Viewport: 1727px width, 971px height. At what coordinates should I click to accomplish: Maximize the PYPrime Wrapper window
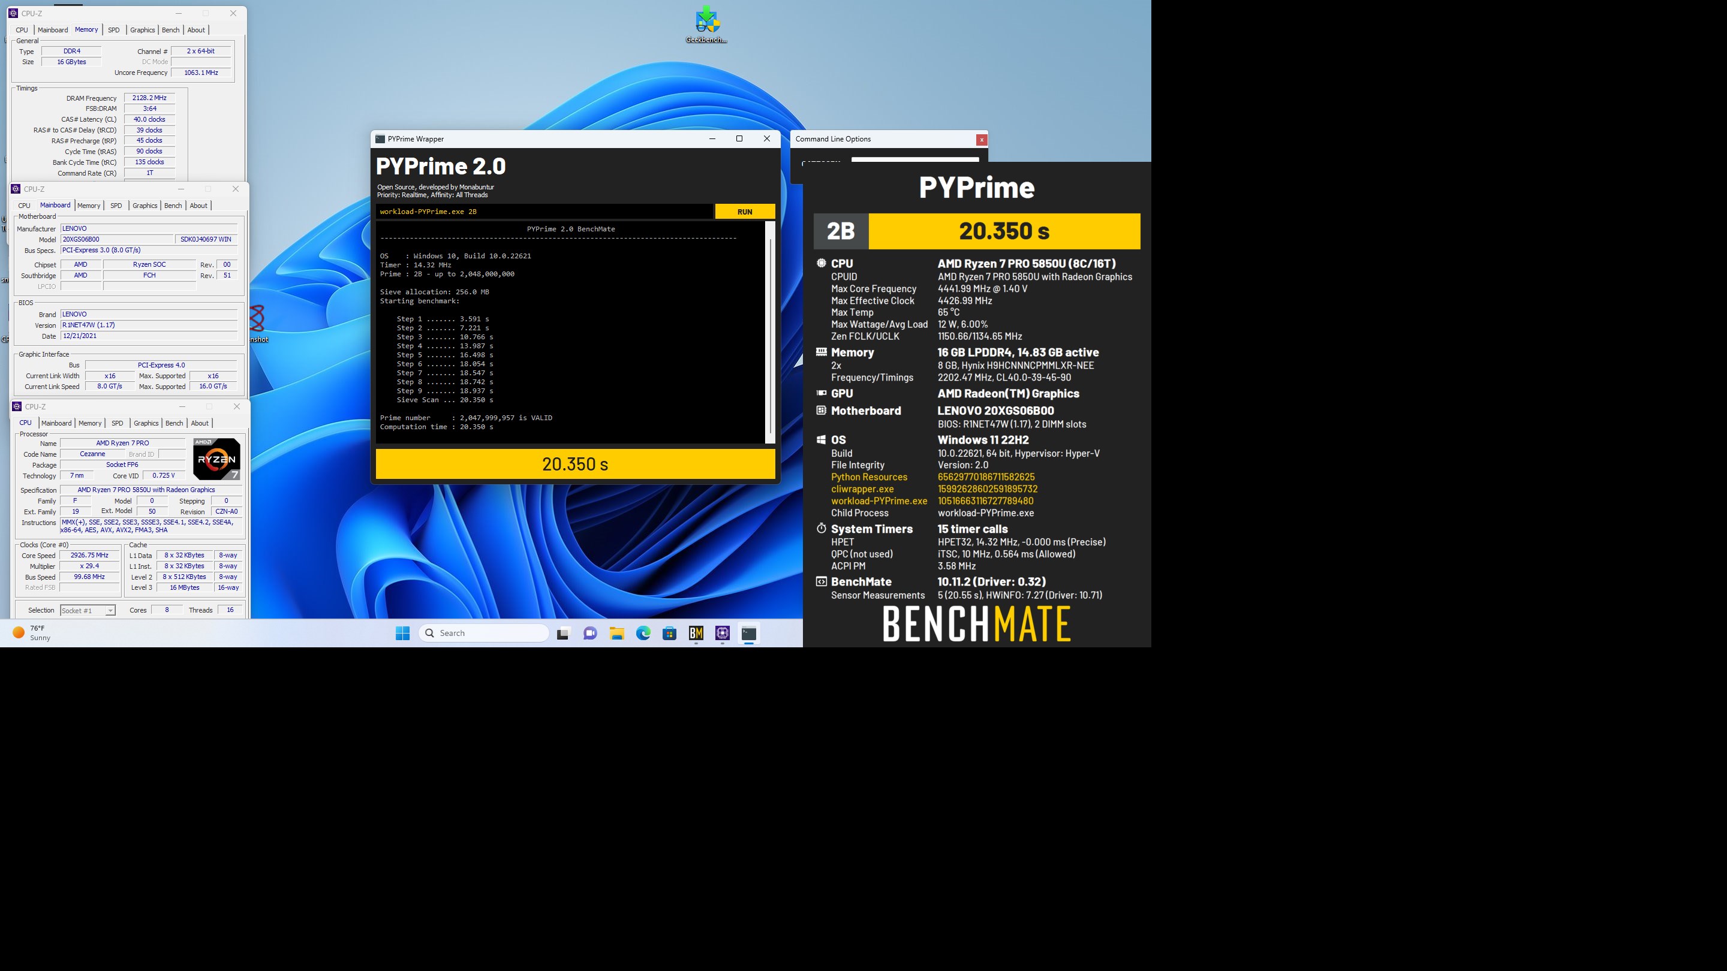(x=739, y=138)
